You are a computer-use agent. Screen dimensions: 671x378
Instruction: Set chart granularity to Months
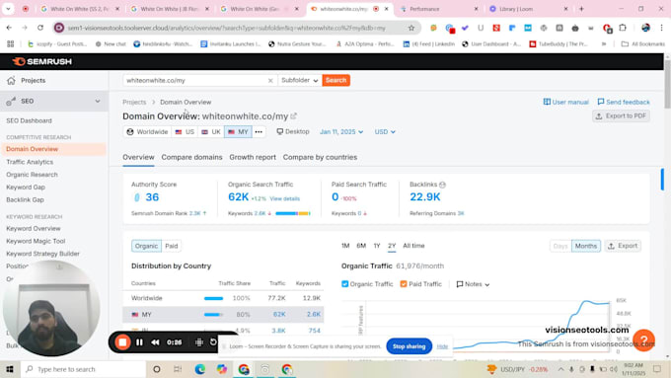coord(586,246)
